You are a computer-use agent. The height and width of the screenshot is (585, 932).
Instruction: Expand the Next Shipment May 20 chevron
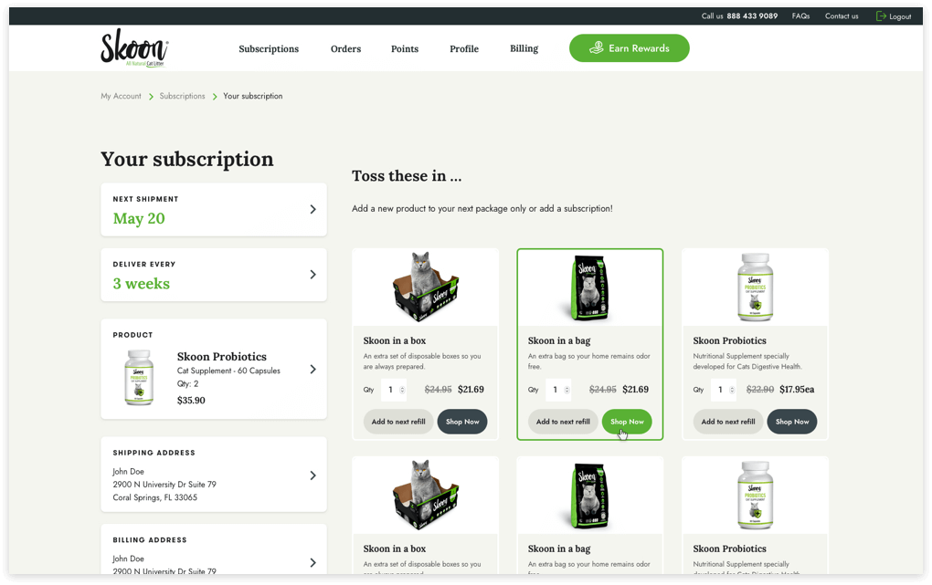point(312,210)
